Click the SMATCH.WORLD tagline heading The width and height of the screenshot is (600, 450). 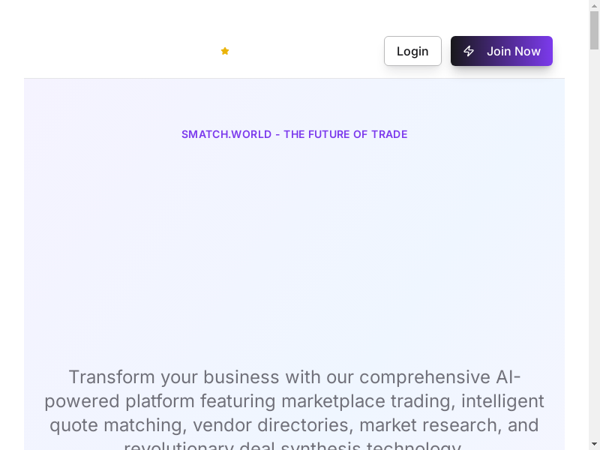(x=294, y=134)
